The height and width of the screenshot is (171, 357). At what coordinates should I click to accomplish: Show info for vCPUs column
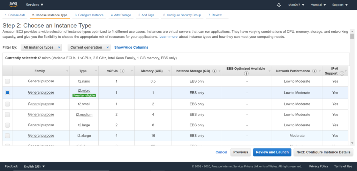122,71
